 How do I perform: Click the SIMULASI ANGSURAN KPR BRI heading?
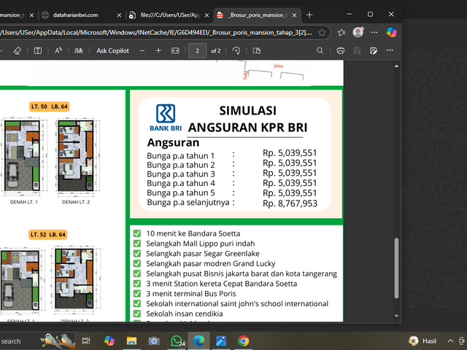pos(248,119)
